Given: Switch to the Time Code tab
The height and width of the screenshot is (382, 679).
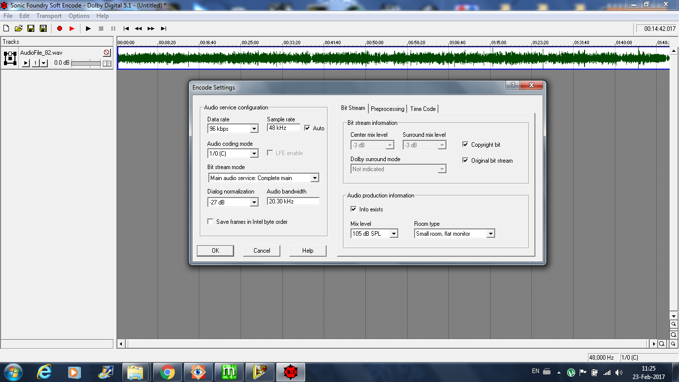Looking at the screenshot, I should tap(423, 109).
